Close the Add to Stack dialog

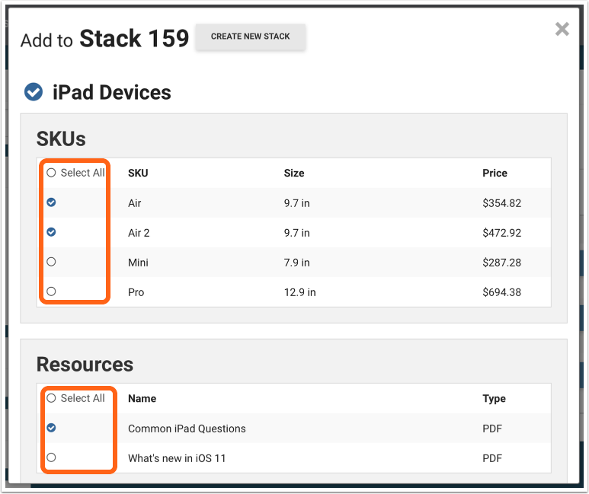tap(562, 29)
